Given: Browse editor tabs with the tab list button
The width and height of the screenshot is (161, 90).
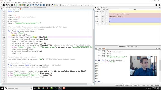Looking at the screenshot, I should click(x=1, y=9).
